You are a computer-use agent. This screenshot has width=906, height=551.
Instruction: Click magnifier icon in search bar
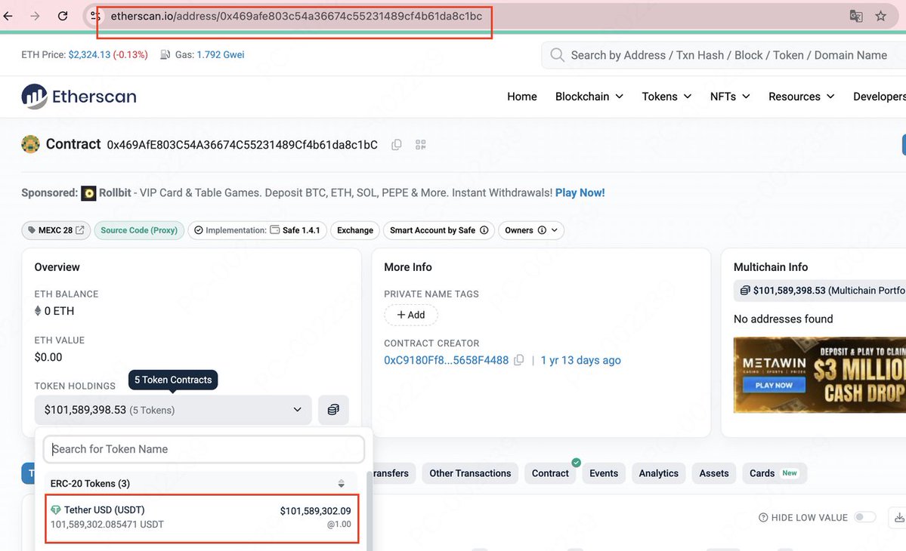point(557,55)
